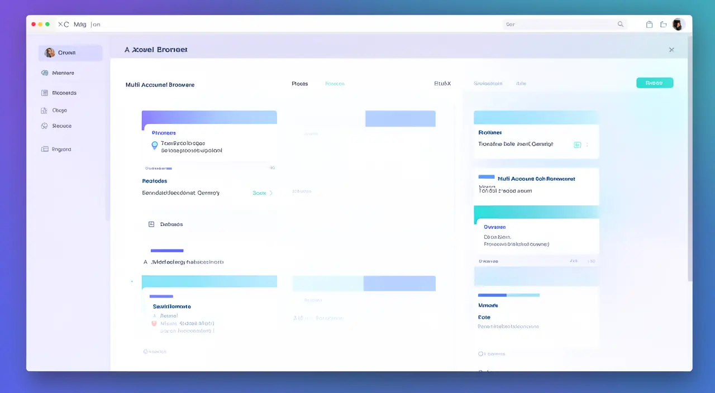Click the square icon beside the Dabaos row
Screen dimensions: 715x393
click(151, 224)
